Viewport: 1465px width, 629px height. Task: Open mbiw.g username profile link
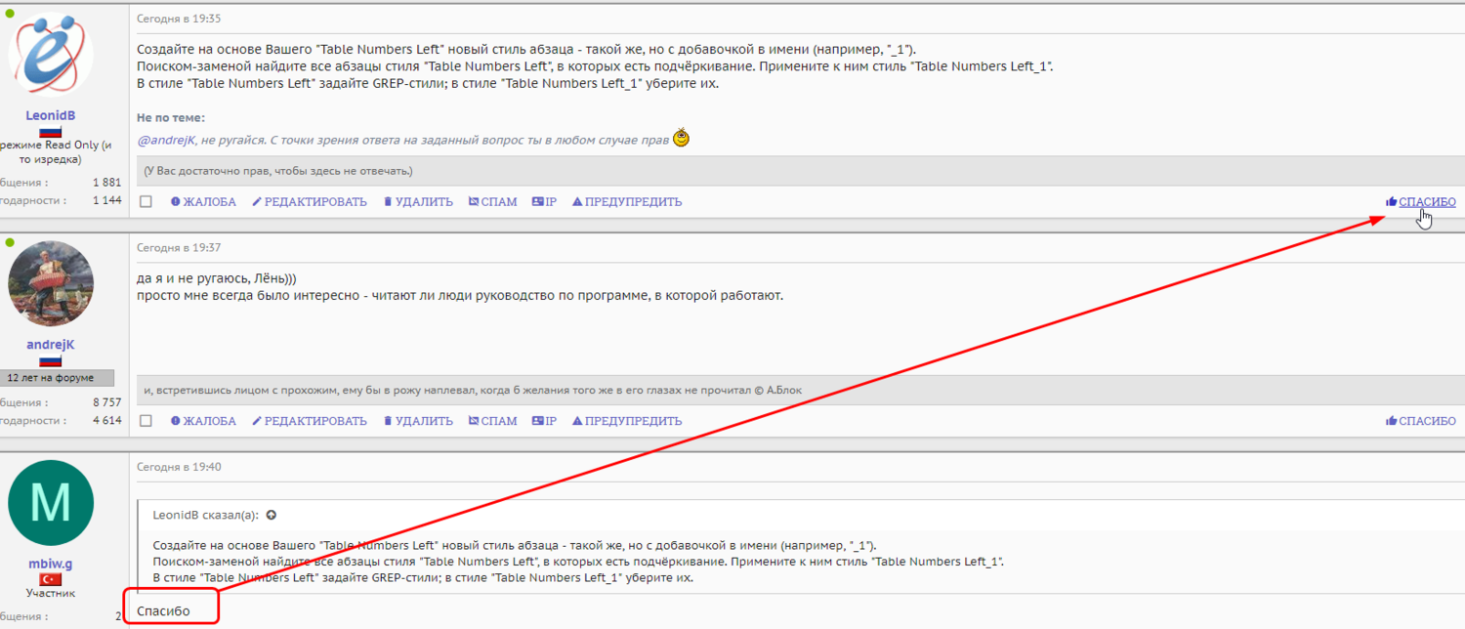[51, 565]
